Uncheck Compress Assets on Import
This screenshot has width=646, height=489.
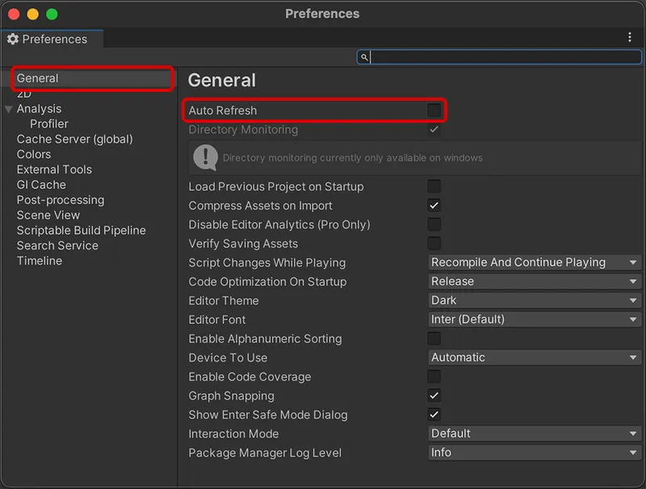coord(434,205)
